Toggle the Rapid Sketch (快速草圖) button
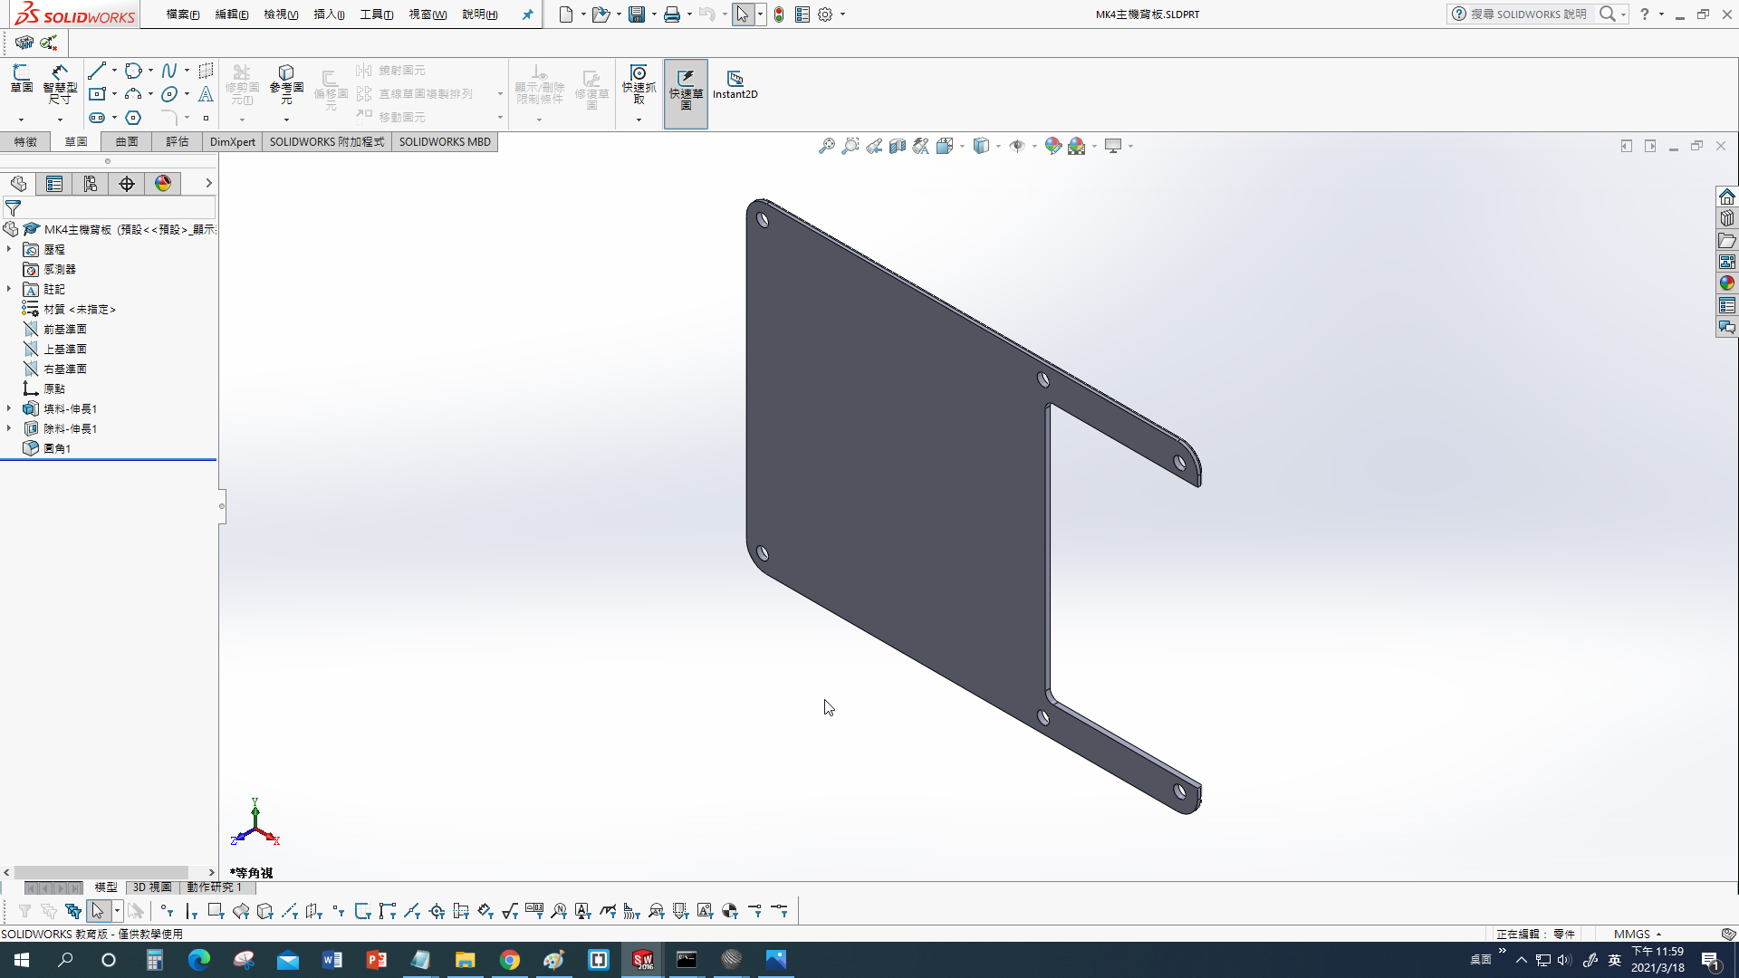1739x978 pixels. [x=686, y=91]
